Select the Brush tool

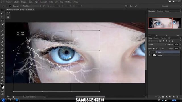click(x=2, y=38)
